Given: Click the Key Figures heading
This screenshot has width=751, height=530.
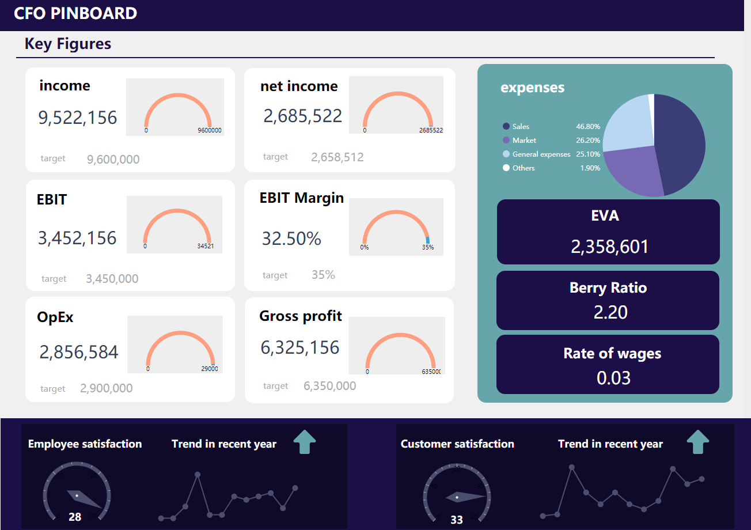Looking at the screenshot, I should click(x=68, y=44).
